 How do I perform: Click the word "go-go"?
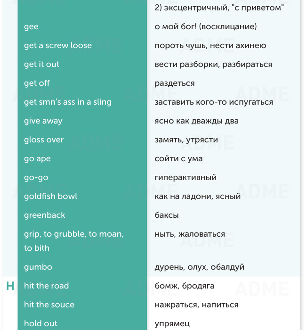point(36,178)
